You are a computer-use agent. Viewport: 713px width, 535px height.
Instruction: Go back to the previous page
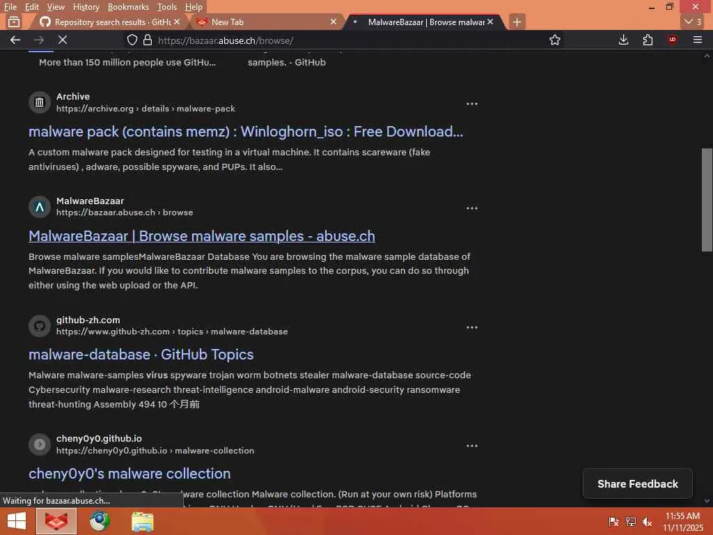point(15,40)
